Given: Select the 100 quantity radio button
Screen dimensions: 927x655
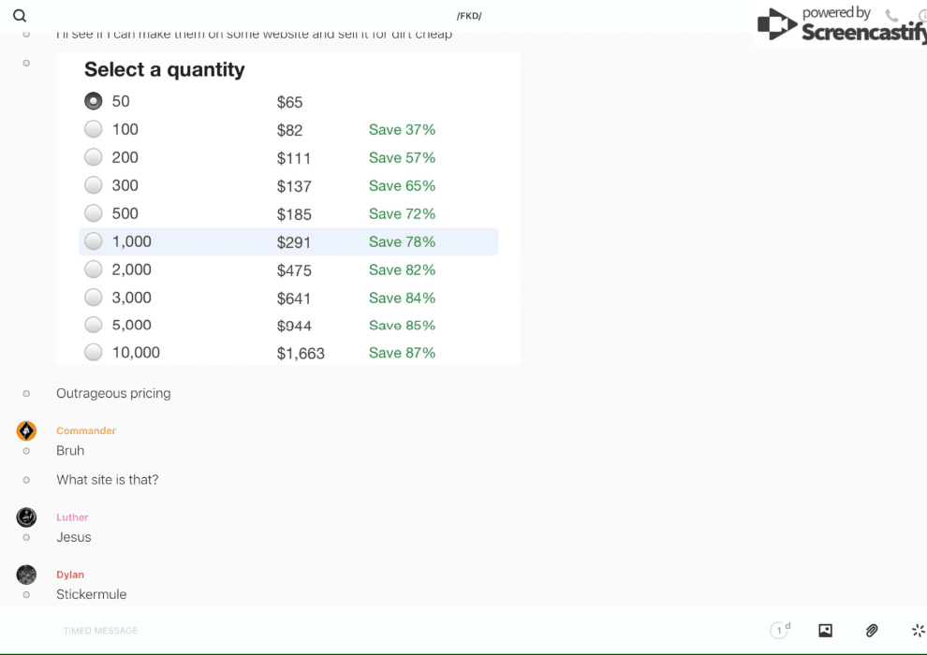Looking at the screenshot, I should pos(94,129).
